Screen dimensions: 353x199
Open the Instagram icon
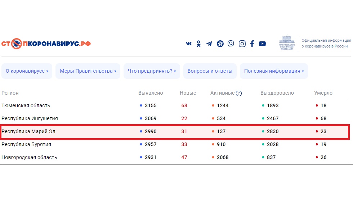242,44
